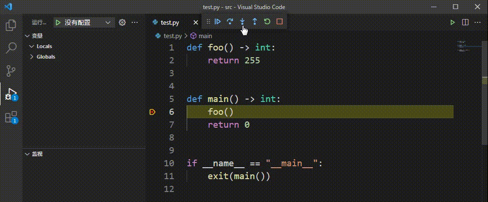Open launch.json via the gear icon

coord(122,22)
